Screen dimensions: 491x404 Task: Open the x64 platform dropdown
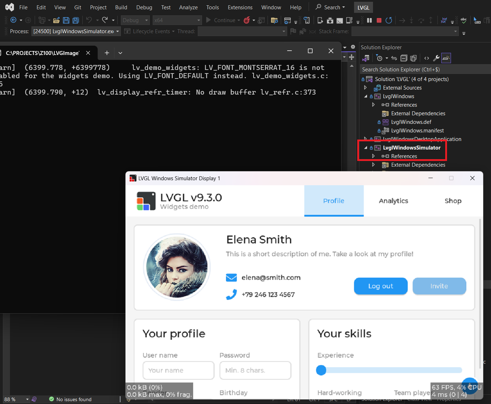coord(177,20)
